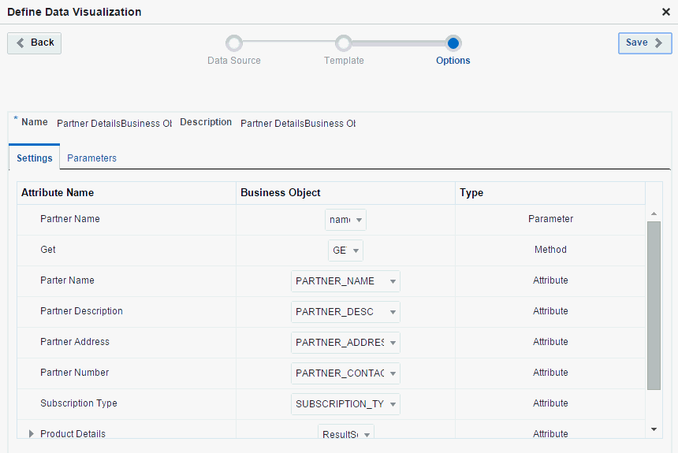The width and height of the screenshot is (678, 453).
Task: Open the PARTNER_NAME dropdown
Action: point(345,281)
